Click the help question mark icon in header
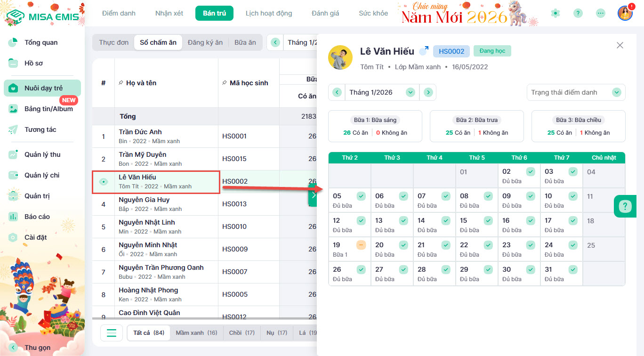The width and height of the screenshot is (644, 356). (578, 13)
